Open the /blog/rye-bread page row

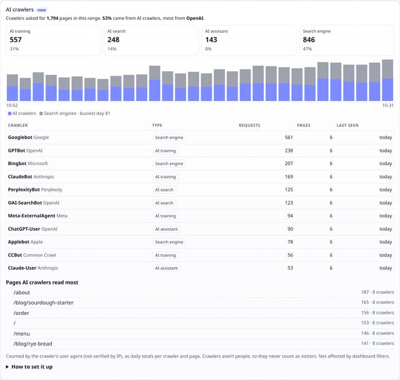[200, 344]
